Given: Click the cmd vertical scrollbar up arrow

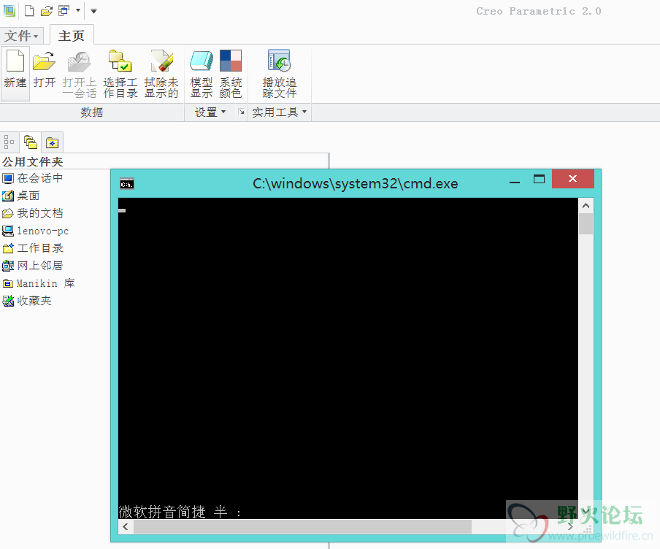Looking at the screenshot, I should [586, 205].
